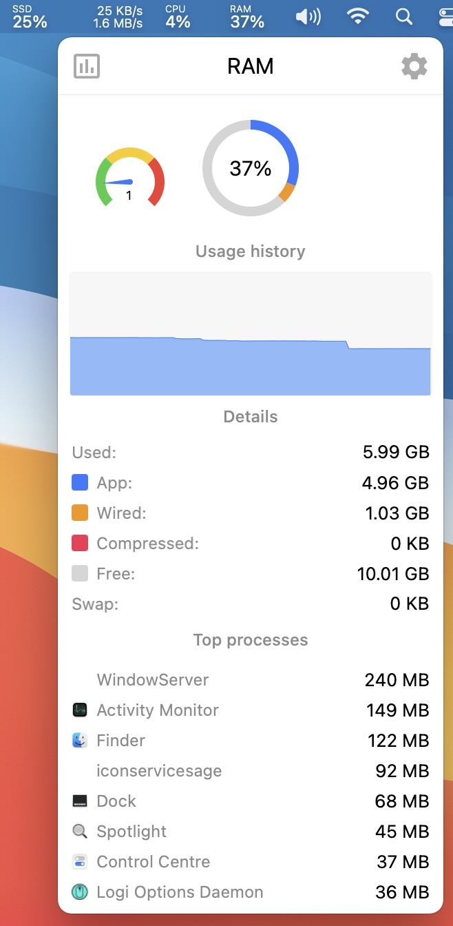The width and height of the screenshot is (453, 926).
Task: Click the Activity Monitor process icon
Action: [x=80, y=710]
